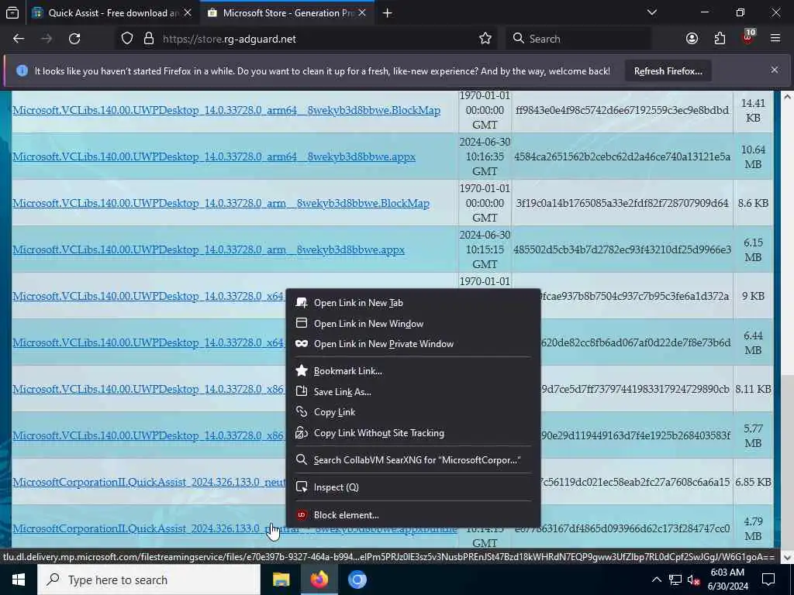Click the 10.64 MB size cell

(753, 156)
